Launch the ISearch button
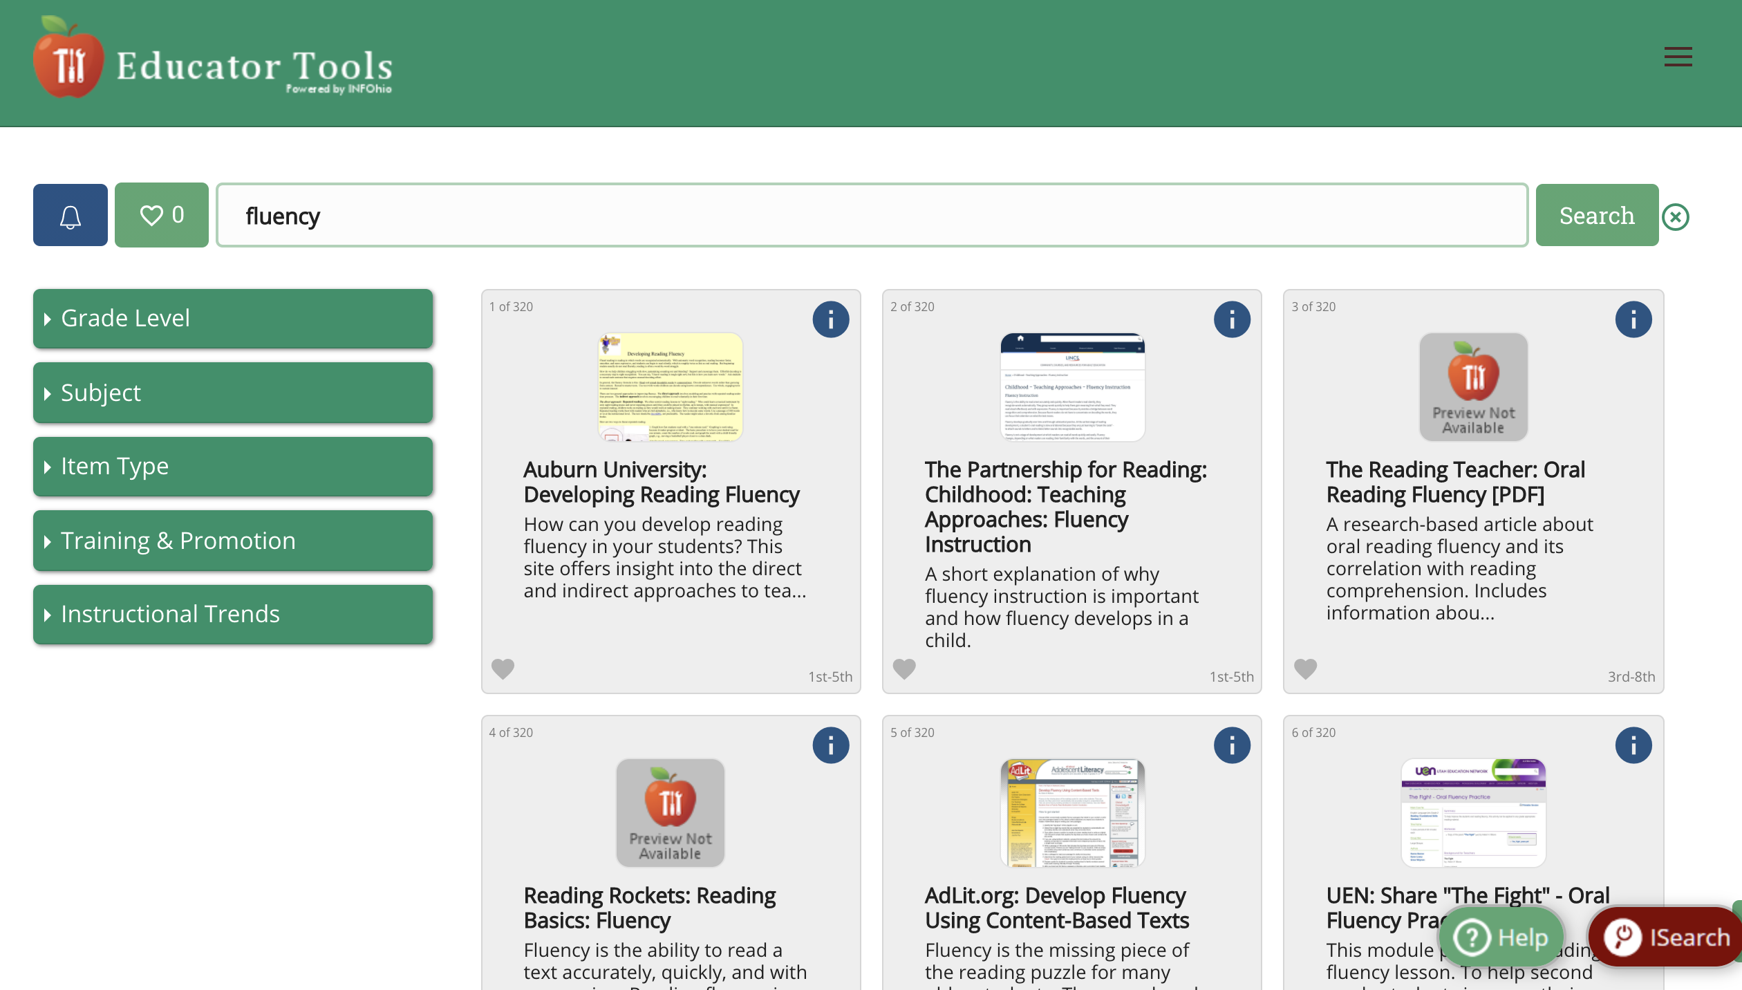Screen dimensions: 1742x990 1666,937
